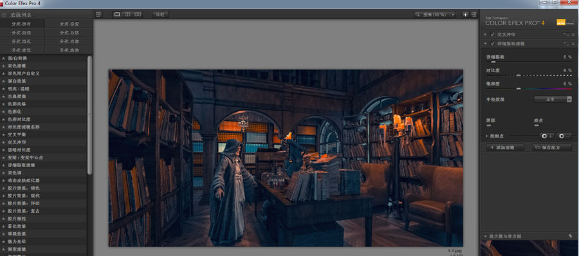Select split preview mode
Viewport: 579px width, 256px height.
pos(127,14)
